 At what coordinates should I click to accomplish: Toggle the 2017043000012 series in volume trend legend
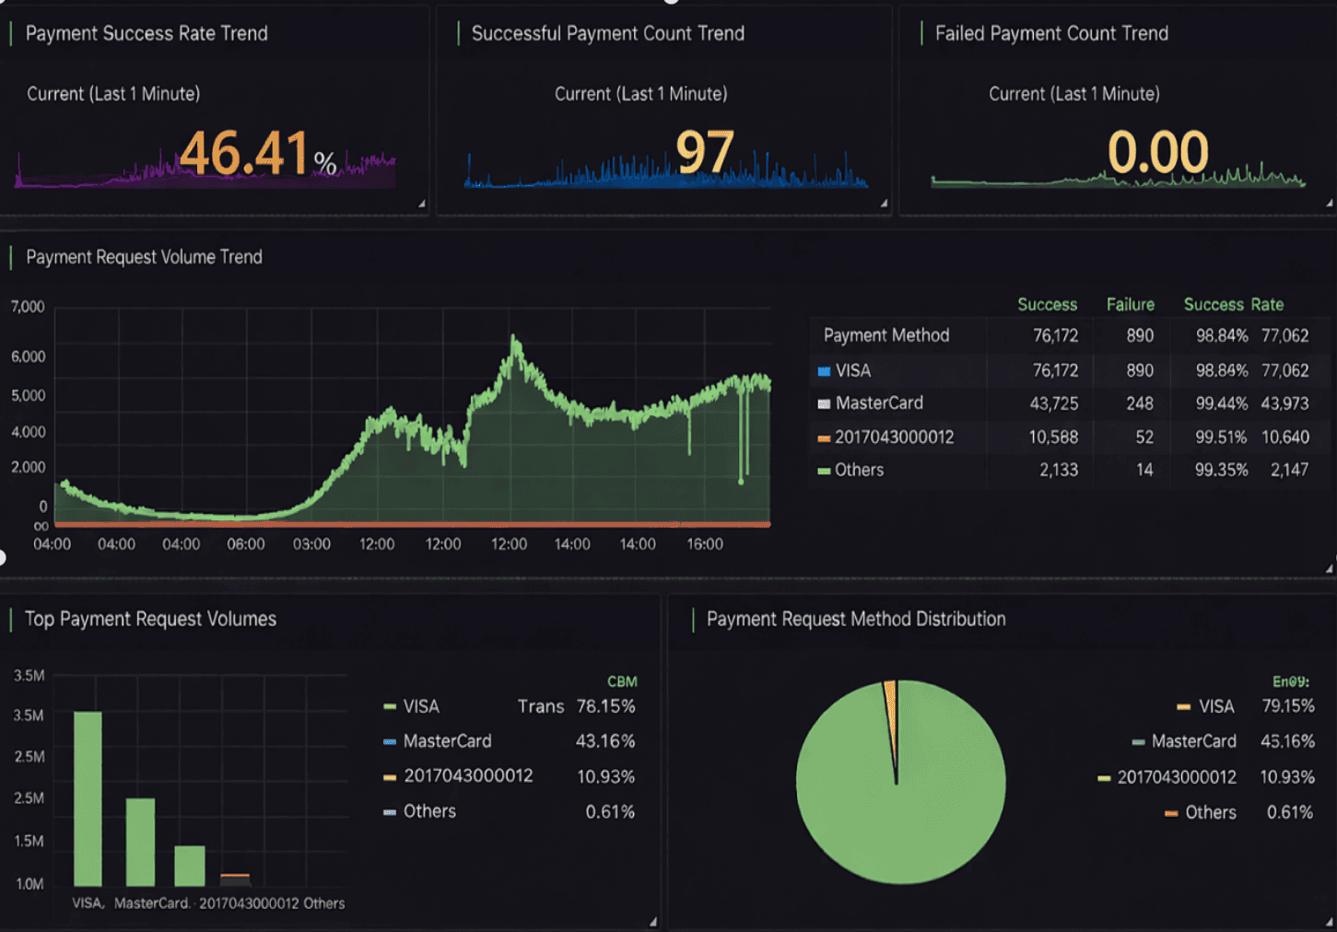click(893, 437)
